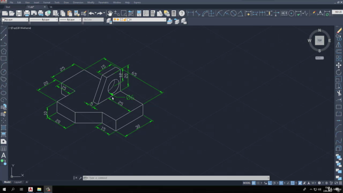Select the Angular dimension tool
The width and height of the screenshot is (343, 193).
coord(241,13)
